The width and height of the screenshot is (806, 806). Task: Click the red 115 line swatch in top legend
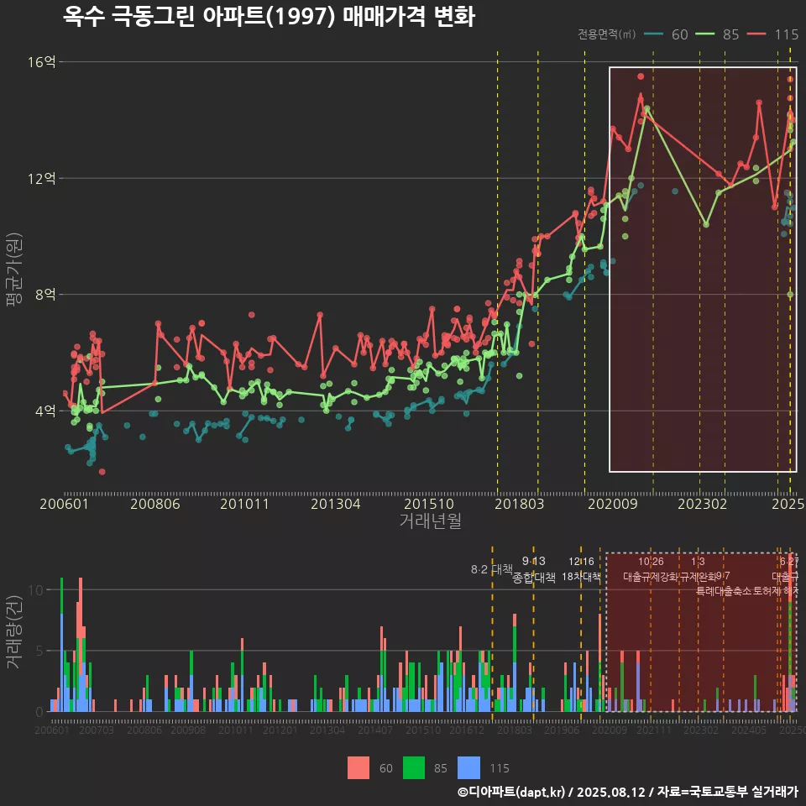click(756, 34)
